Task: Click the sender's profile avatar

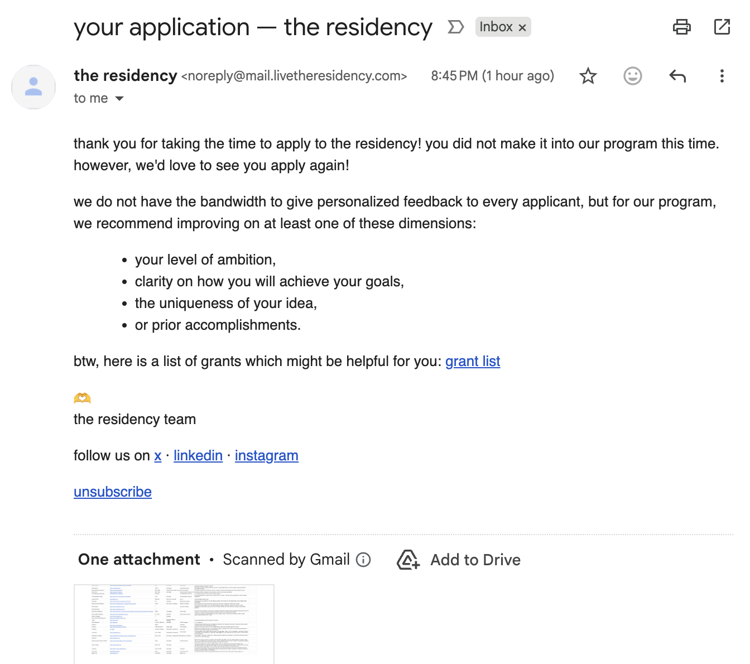Action: 33,87
